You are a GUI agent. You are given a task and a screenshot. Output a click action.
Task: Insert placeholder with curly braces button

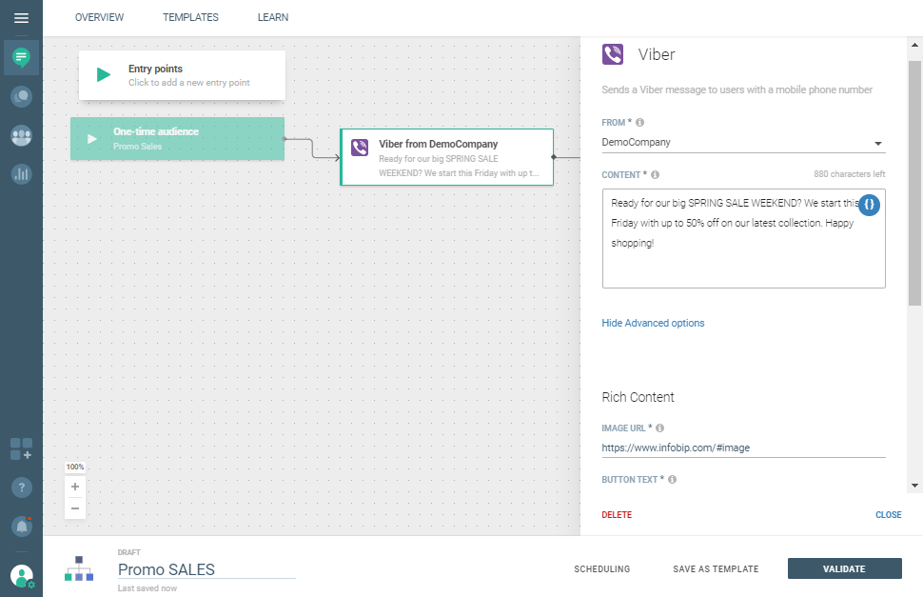pos(869,205)
